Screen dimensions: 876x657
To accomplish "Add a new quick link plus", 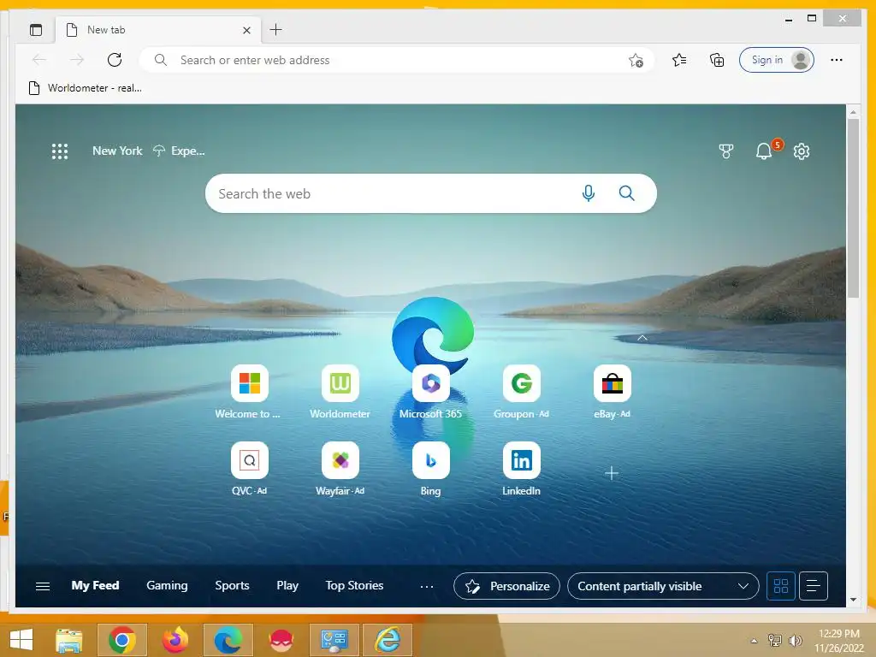I will coord(612,473).
